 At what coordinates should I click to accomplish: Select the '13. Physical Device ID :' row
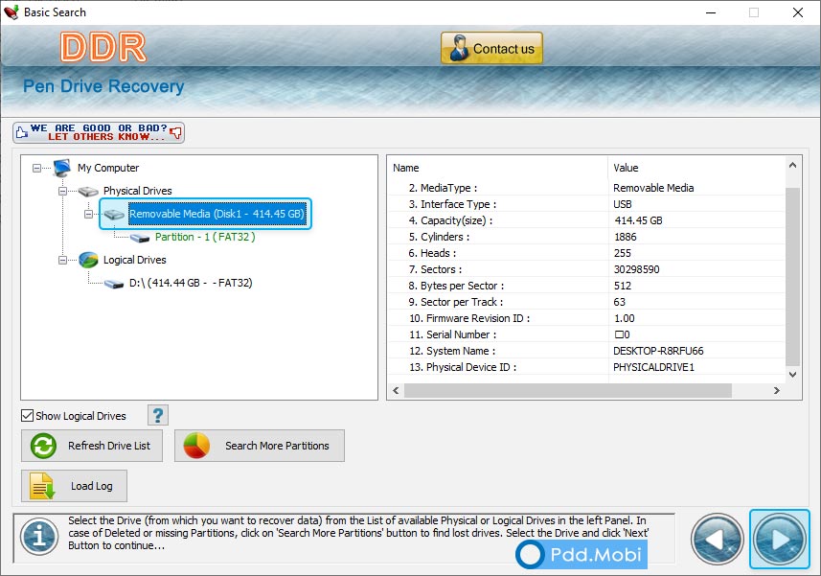pyautogui.click(x=586, y=367)
